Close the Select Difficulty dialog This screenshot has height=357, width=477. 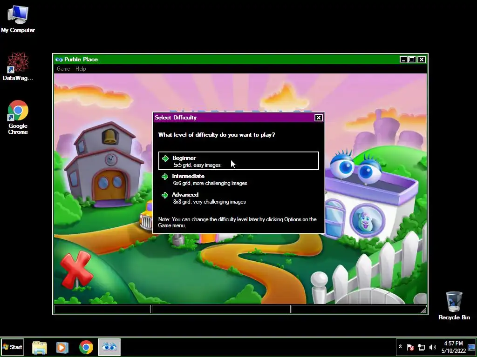pyautogui.click(x=318, y=118)
